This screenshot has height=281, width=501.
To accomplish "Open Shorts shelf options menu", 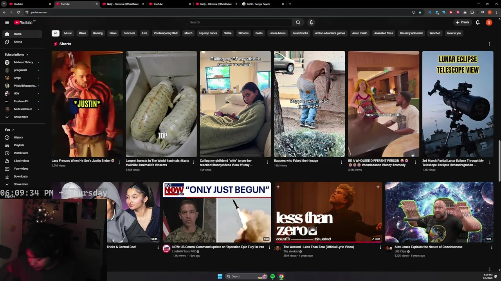I will click(x=489, y=44).
